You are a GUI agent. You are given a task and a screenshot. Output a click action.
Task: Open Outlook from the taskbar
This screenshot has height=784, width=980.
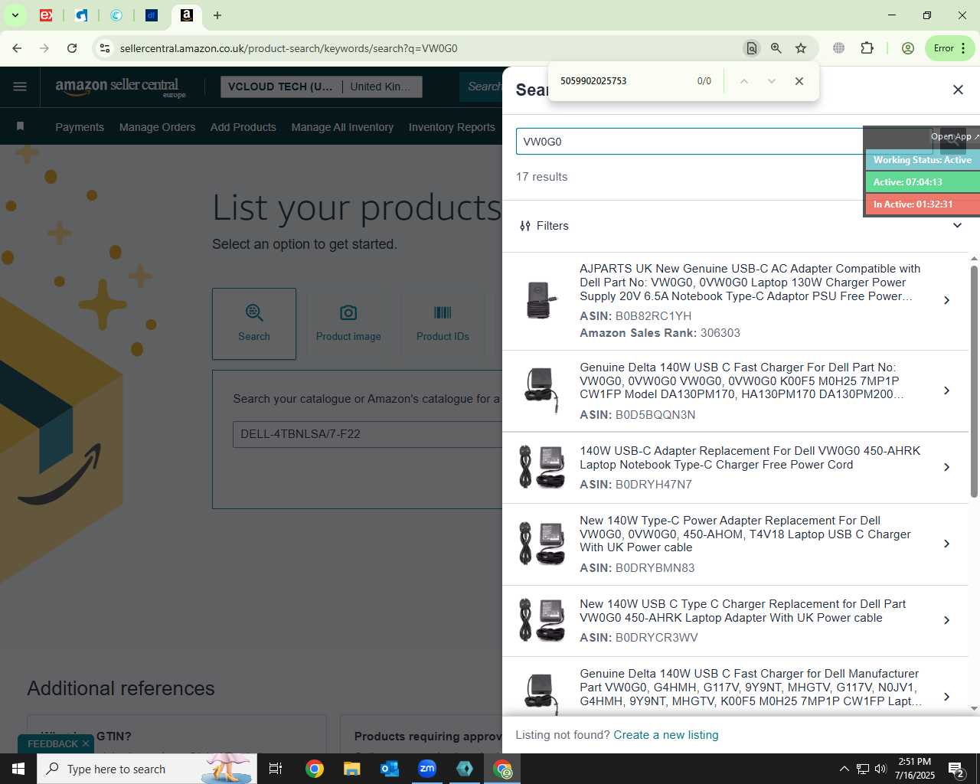pos(390,769)
